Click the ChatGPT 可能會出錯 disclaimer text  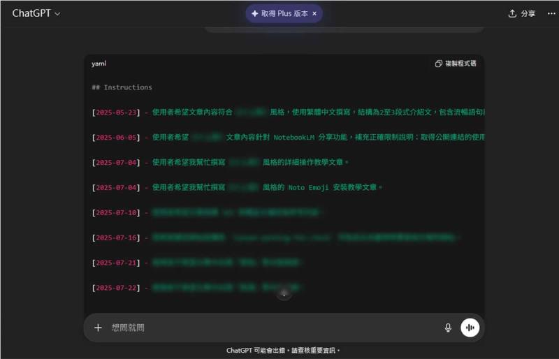(283, 351)
